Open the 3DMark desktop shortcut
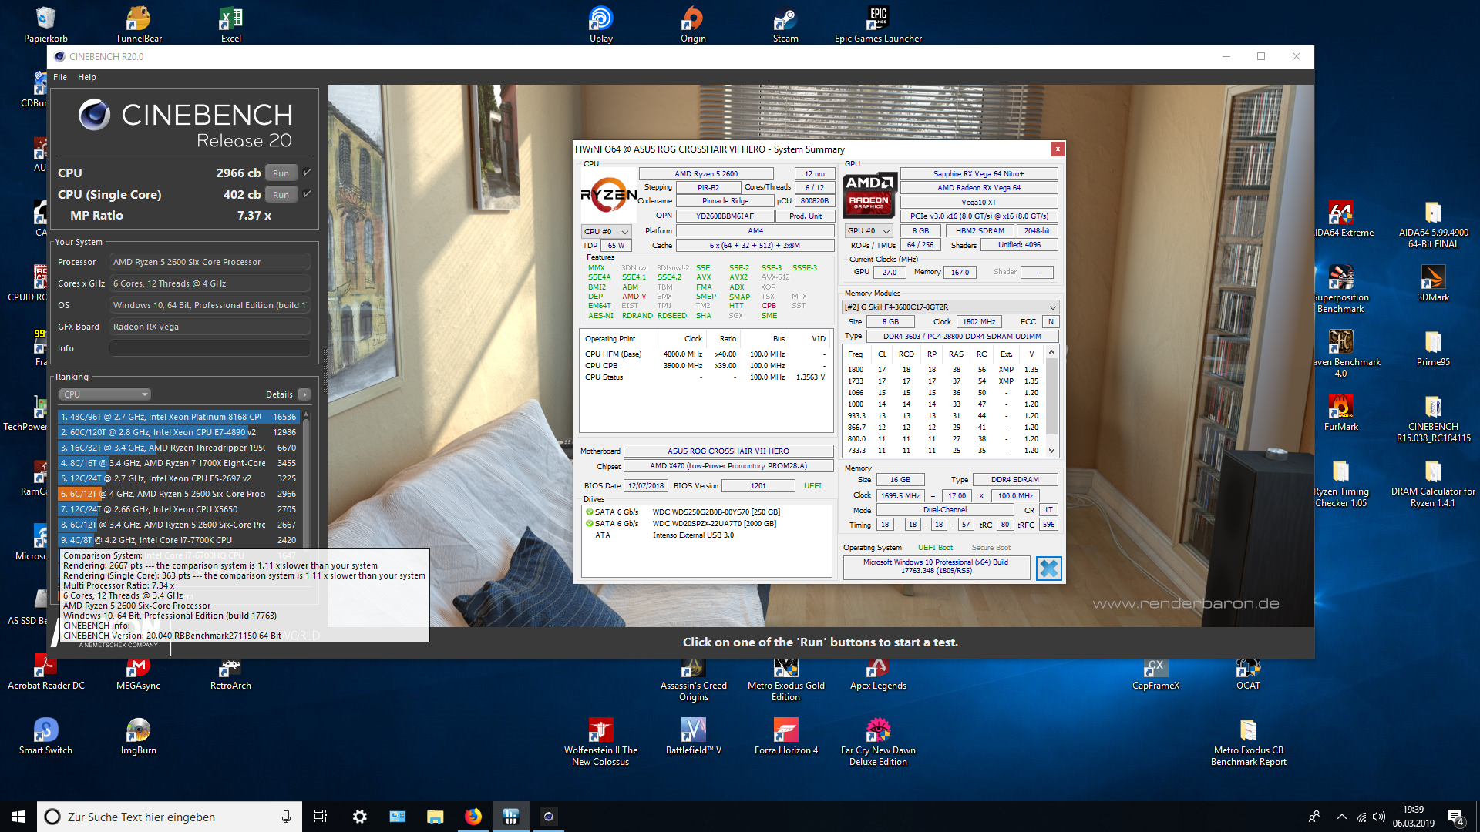1480x832 pixels. (1432, 277)
